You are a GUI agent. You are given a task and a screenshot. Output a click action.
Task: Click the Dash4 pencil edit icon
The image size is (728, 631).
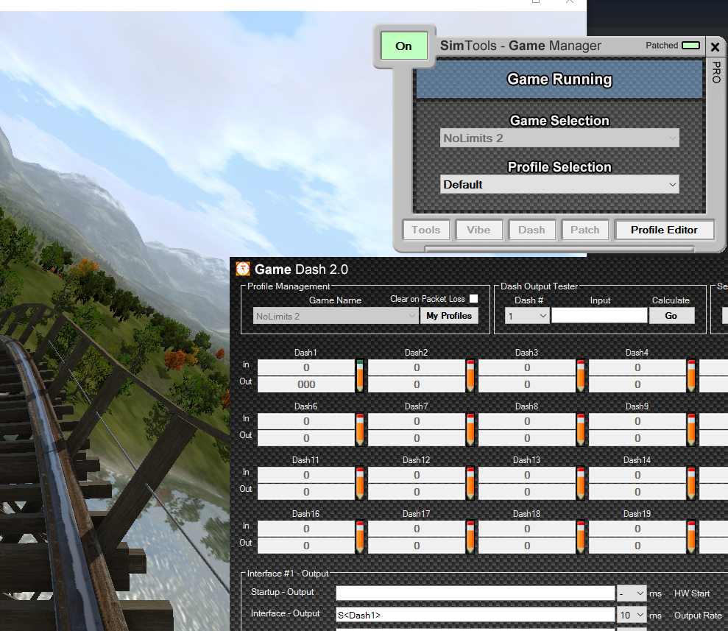pyautogui.click(x=691, y=376)
